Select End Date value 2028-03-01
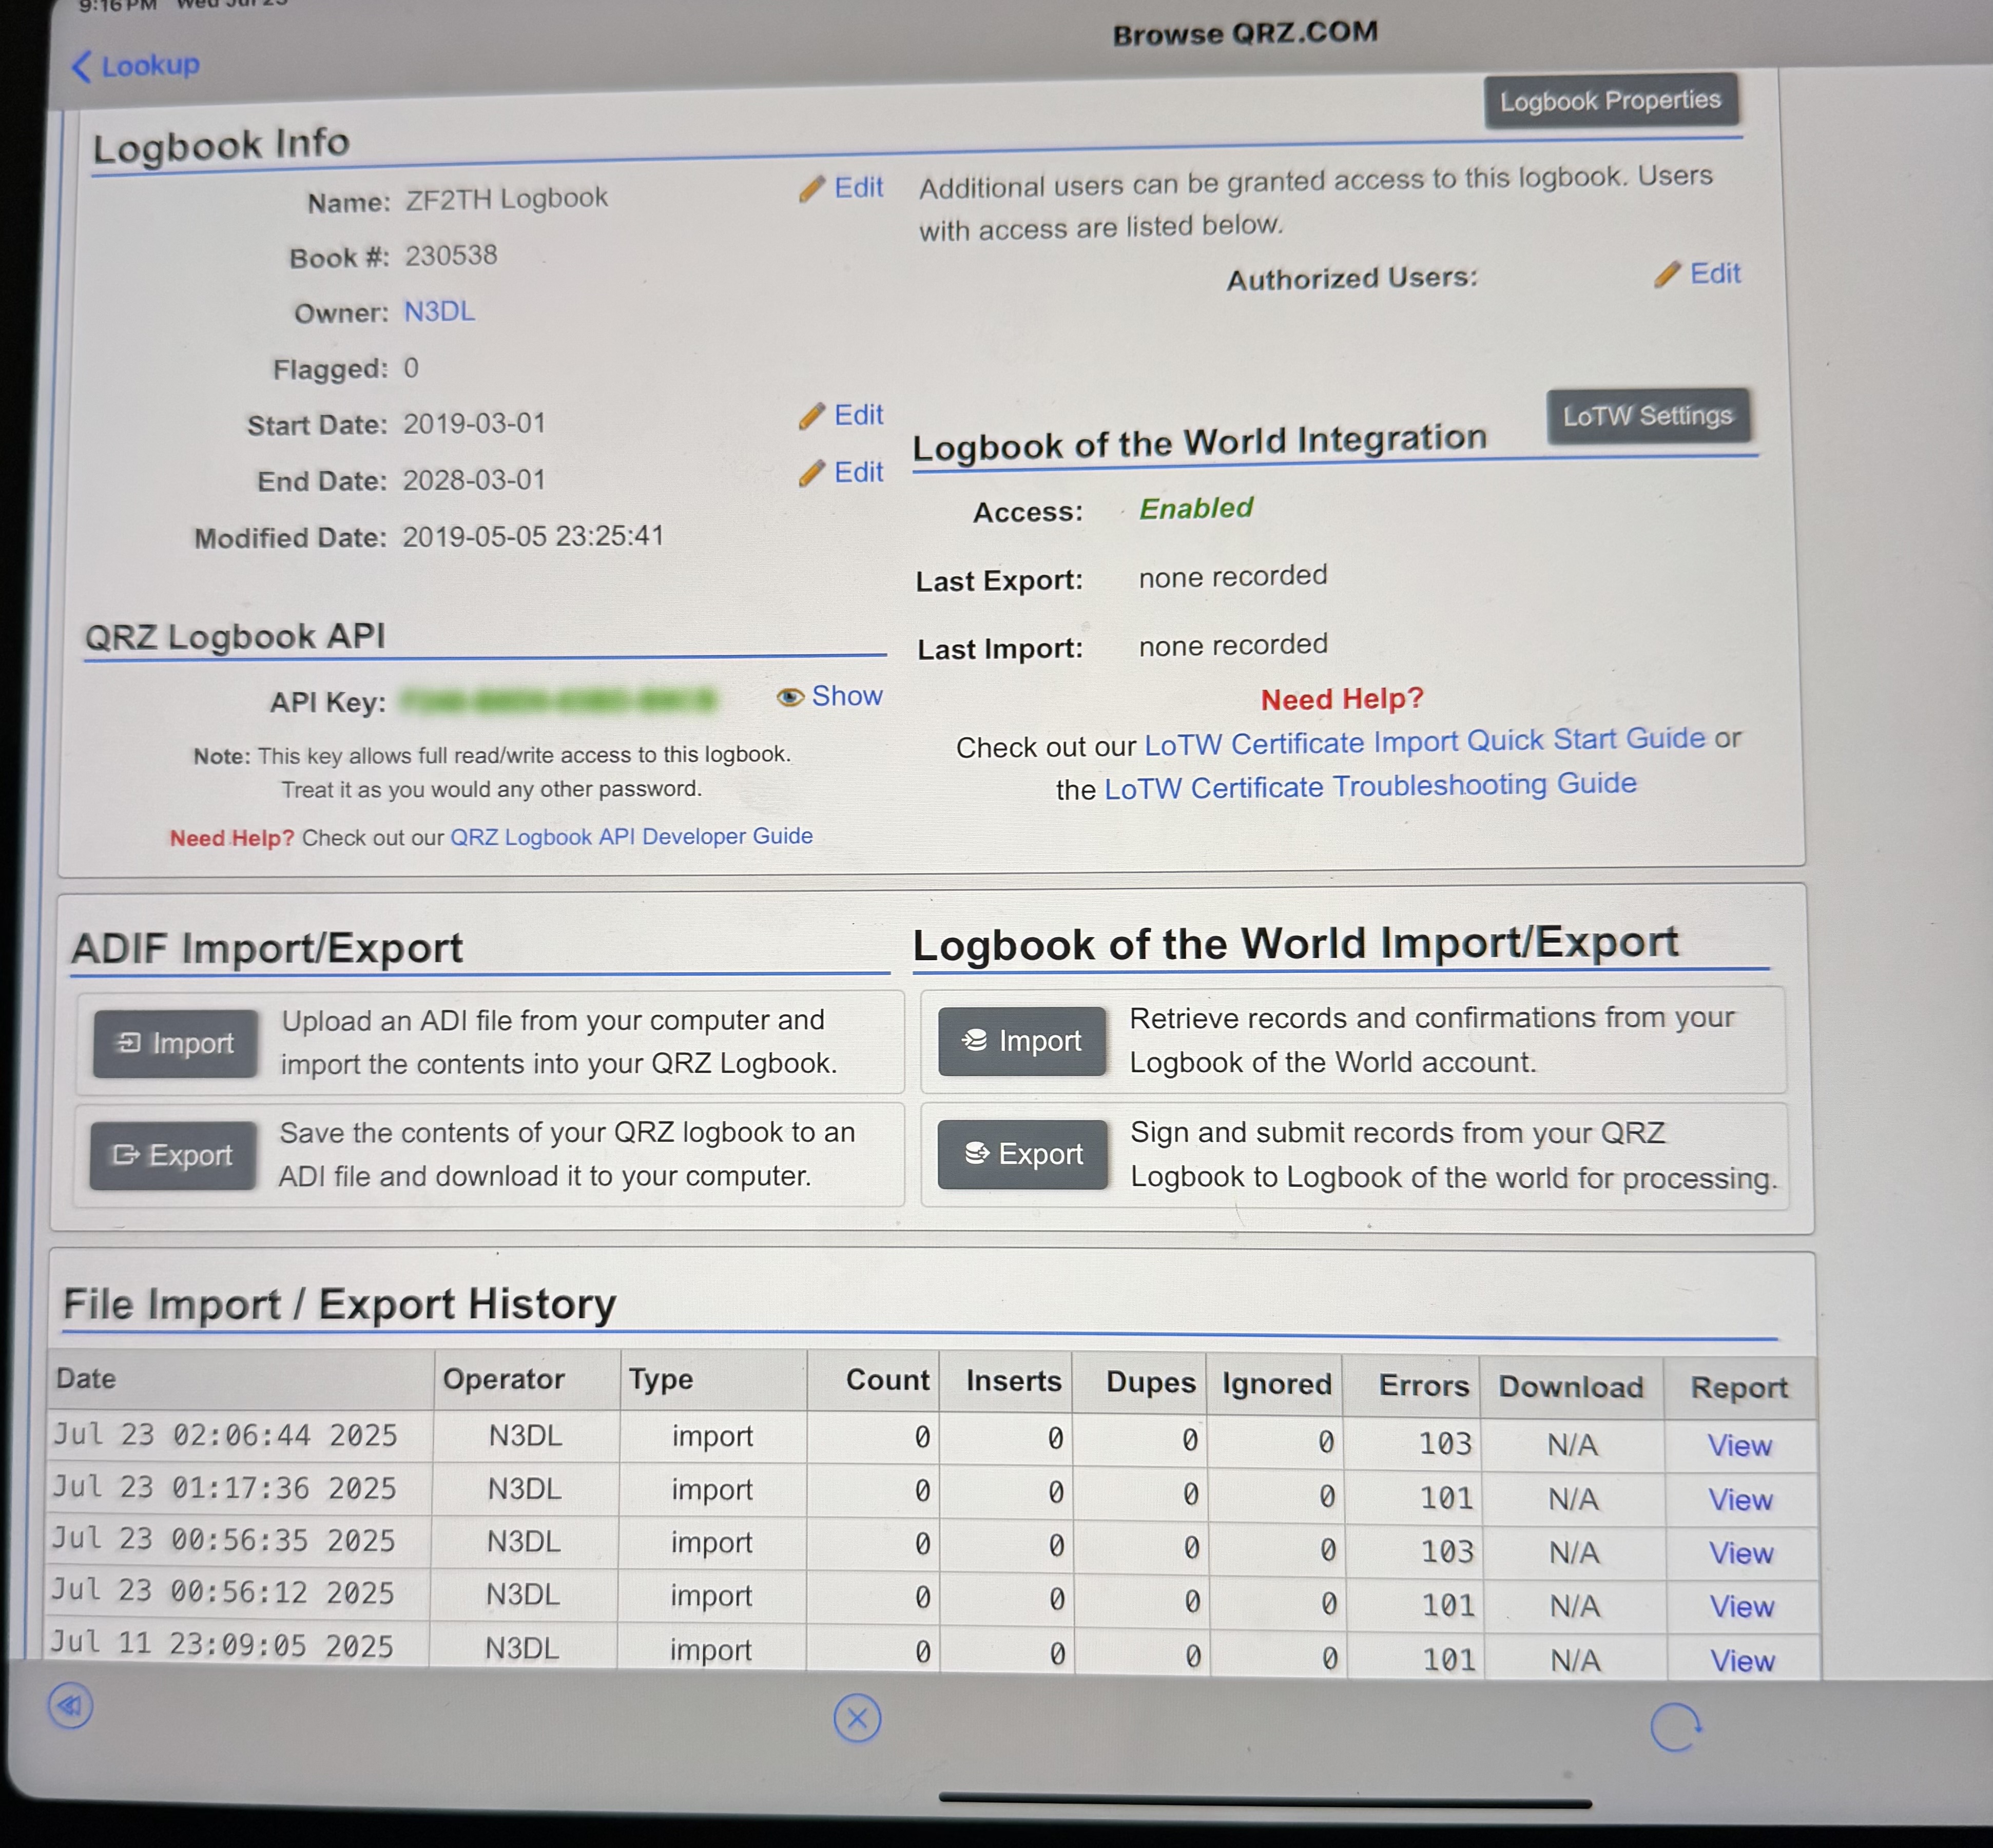Screen dimensions: 1993x1848 (474, 480)
